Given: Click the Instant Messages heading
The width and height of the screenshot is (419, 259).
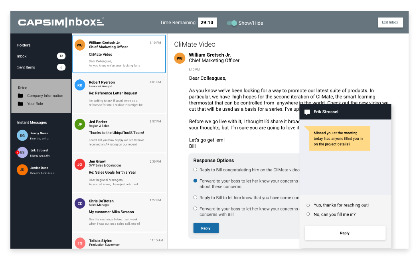Looking at the screenshot, I should pos(32,122).
